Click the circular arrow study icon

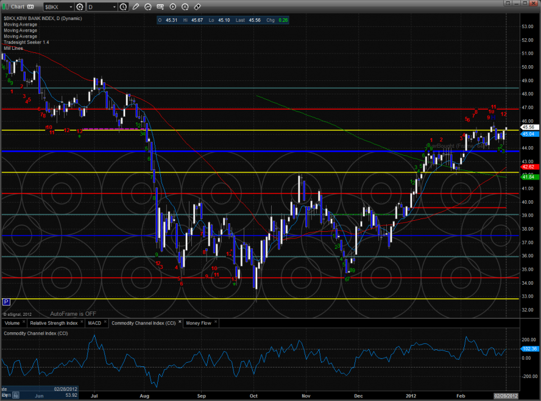(x=147, y=7)
